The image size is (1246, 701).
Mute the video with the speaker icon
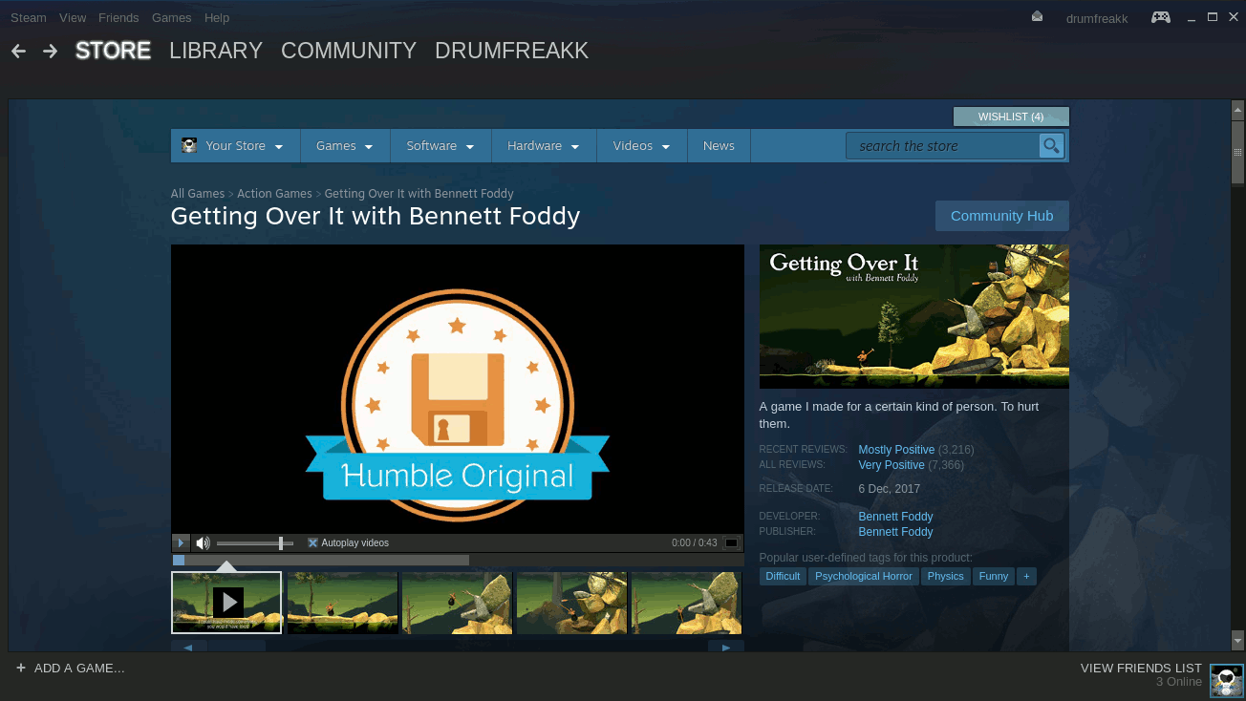(203, 542)
